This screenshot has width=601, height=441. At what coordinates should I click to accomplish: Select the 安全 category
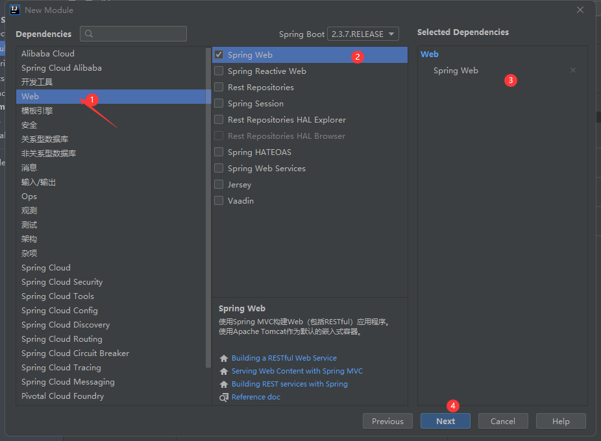coord(111,125)
